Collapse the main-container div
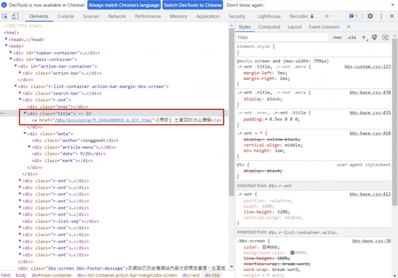Screen dimensions: 398x278 click(10, 59)
